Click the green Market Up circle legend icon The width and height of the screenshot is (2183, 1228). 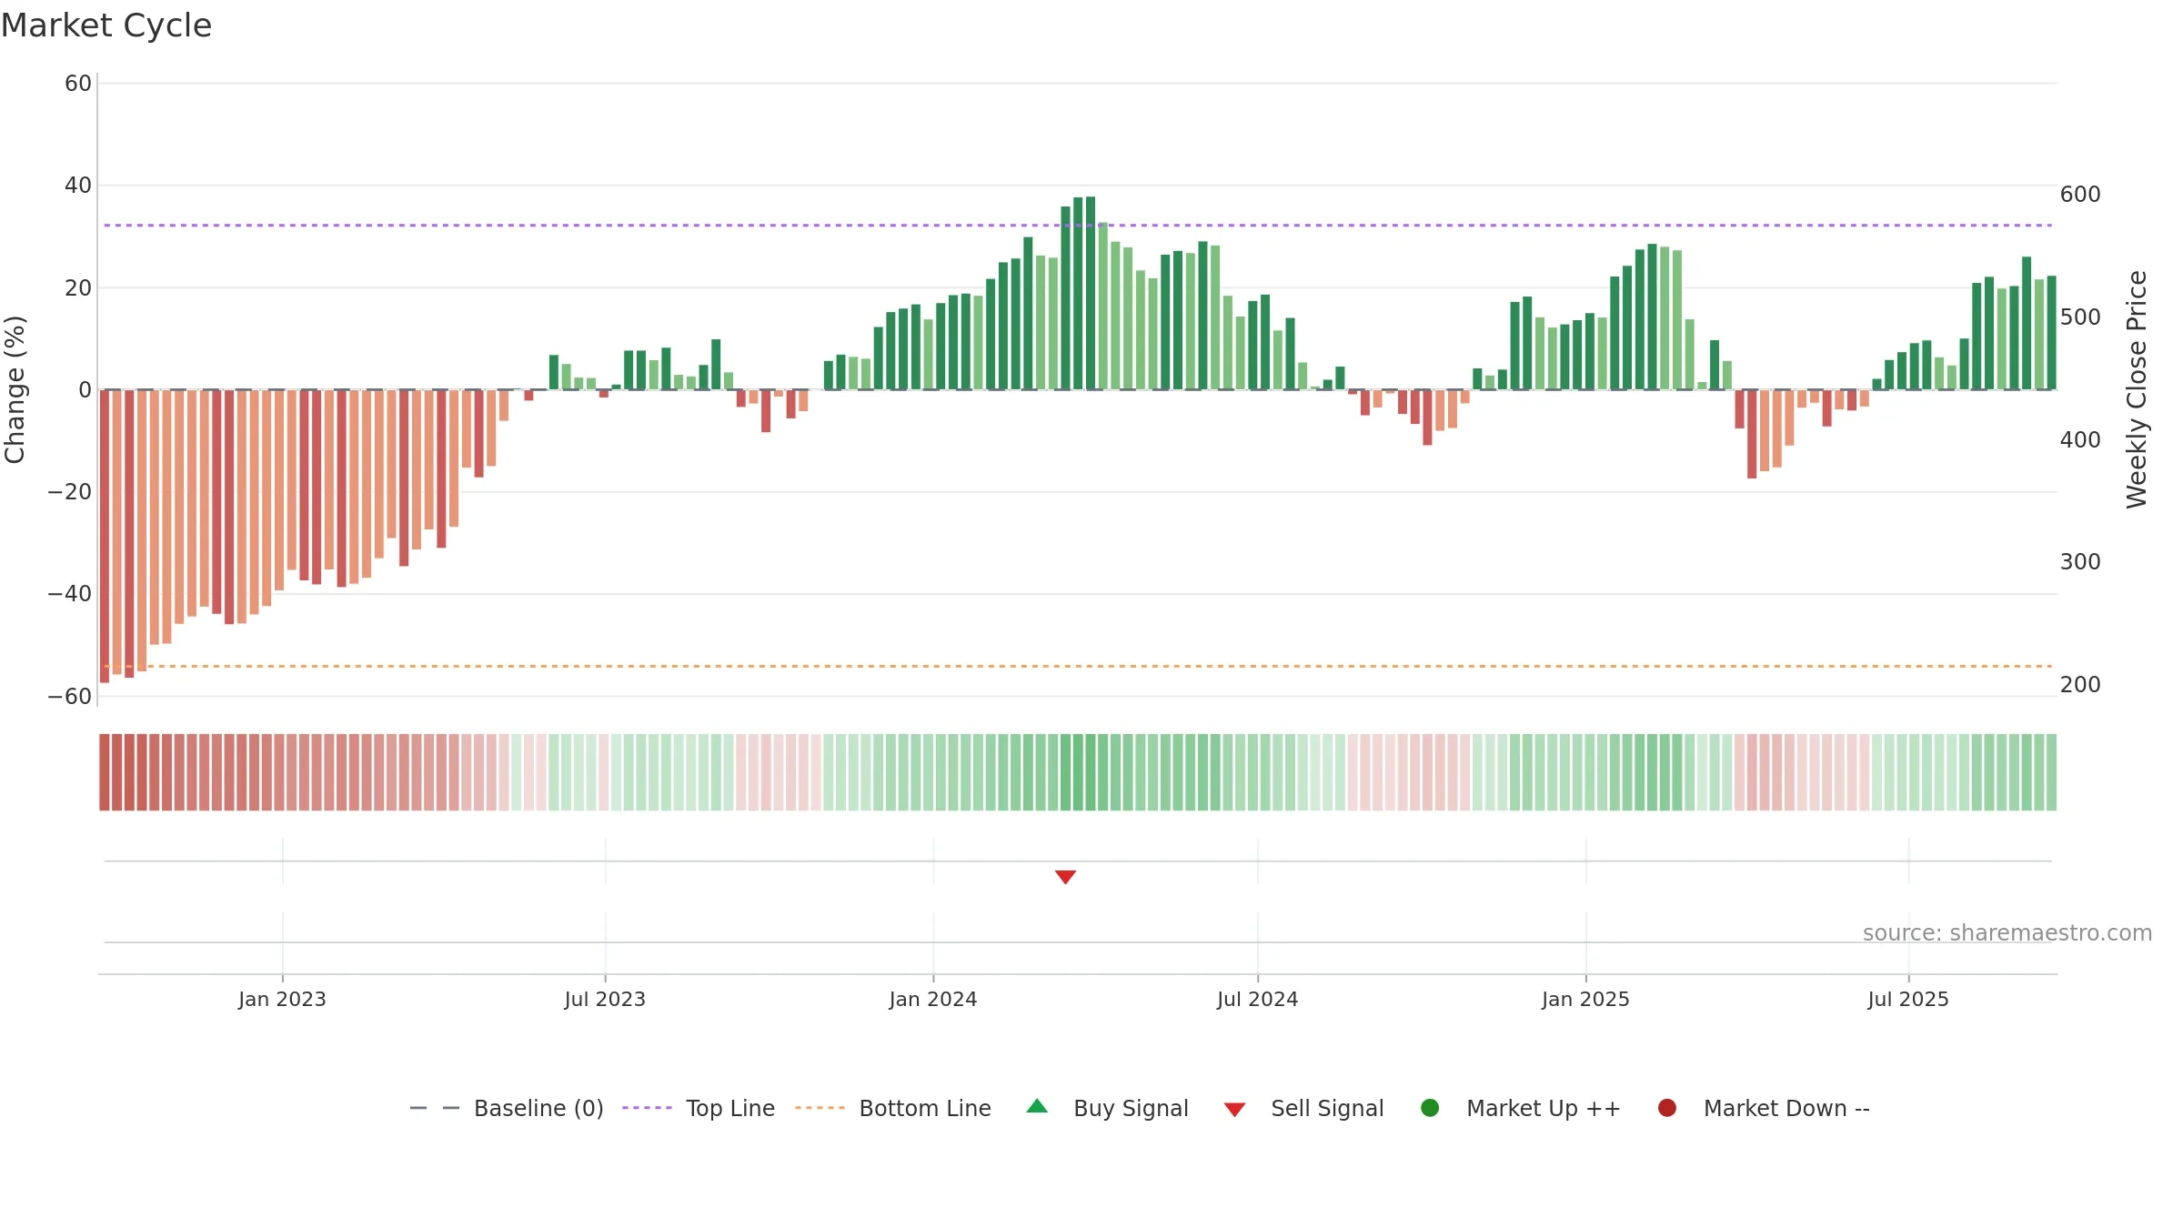1430,1108
